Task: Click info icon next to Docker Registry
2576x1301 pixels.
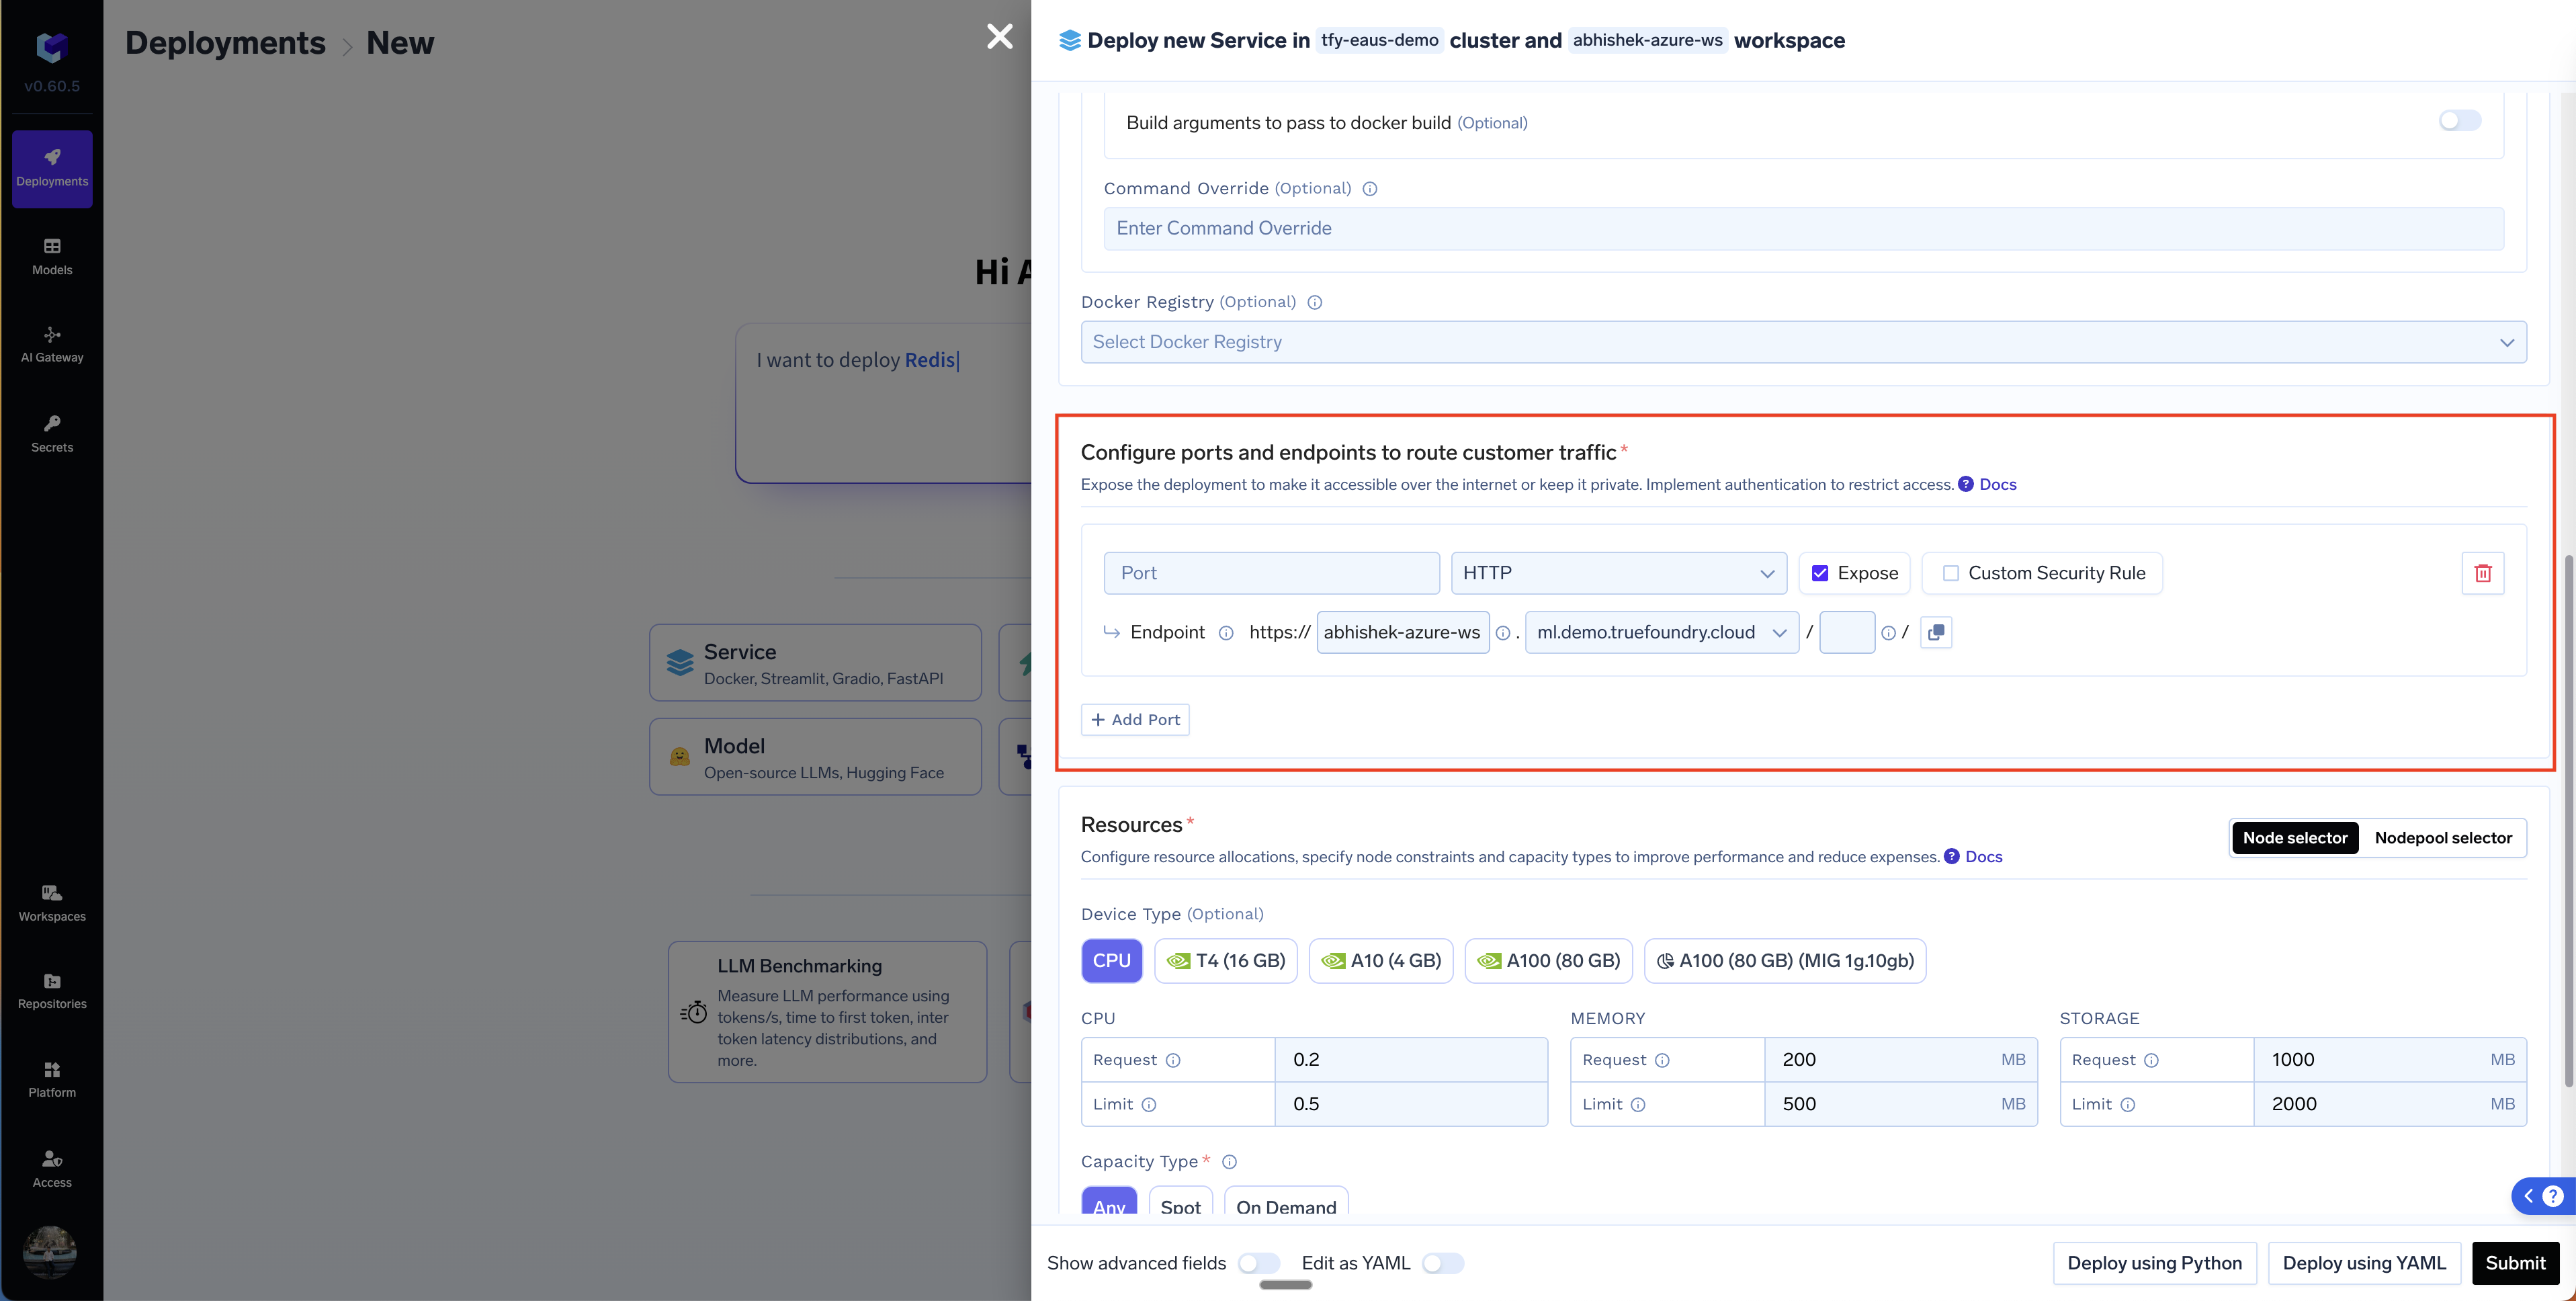Action: (1315, 302)
